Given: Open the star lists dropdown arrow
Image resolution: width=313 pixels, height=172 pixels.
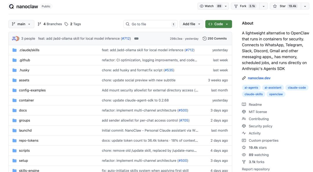Looking at the screenshot, I should point(305,6).
